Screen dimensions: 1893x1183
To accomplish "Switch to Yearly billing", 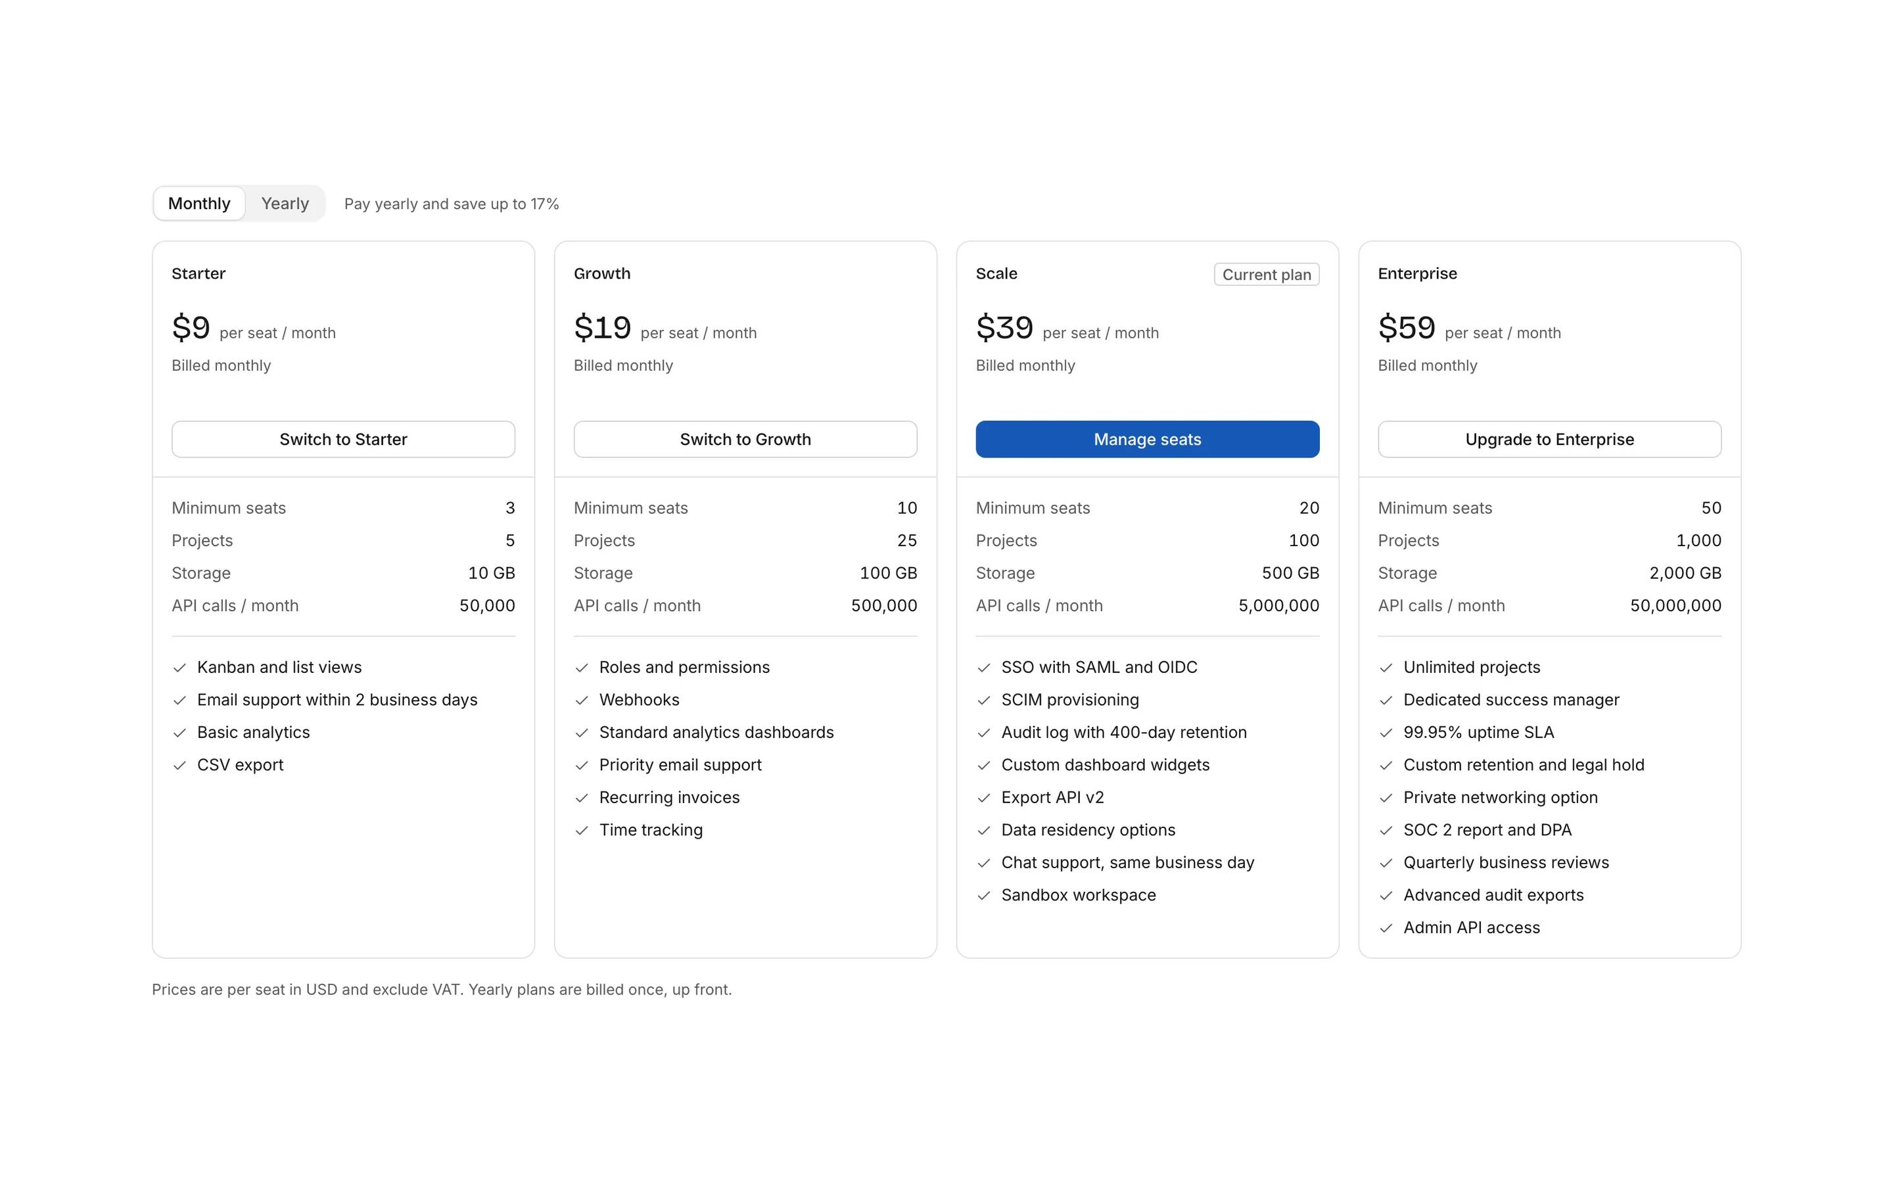I will [285, 204].
